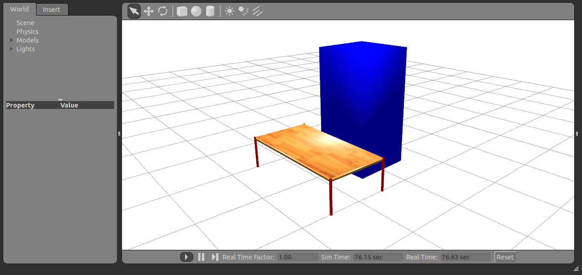
Task: Open the World tab
Action: tap(19, 9)
